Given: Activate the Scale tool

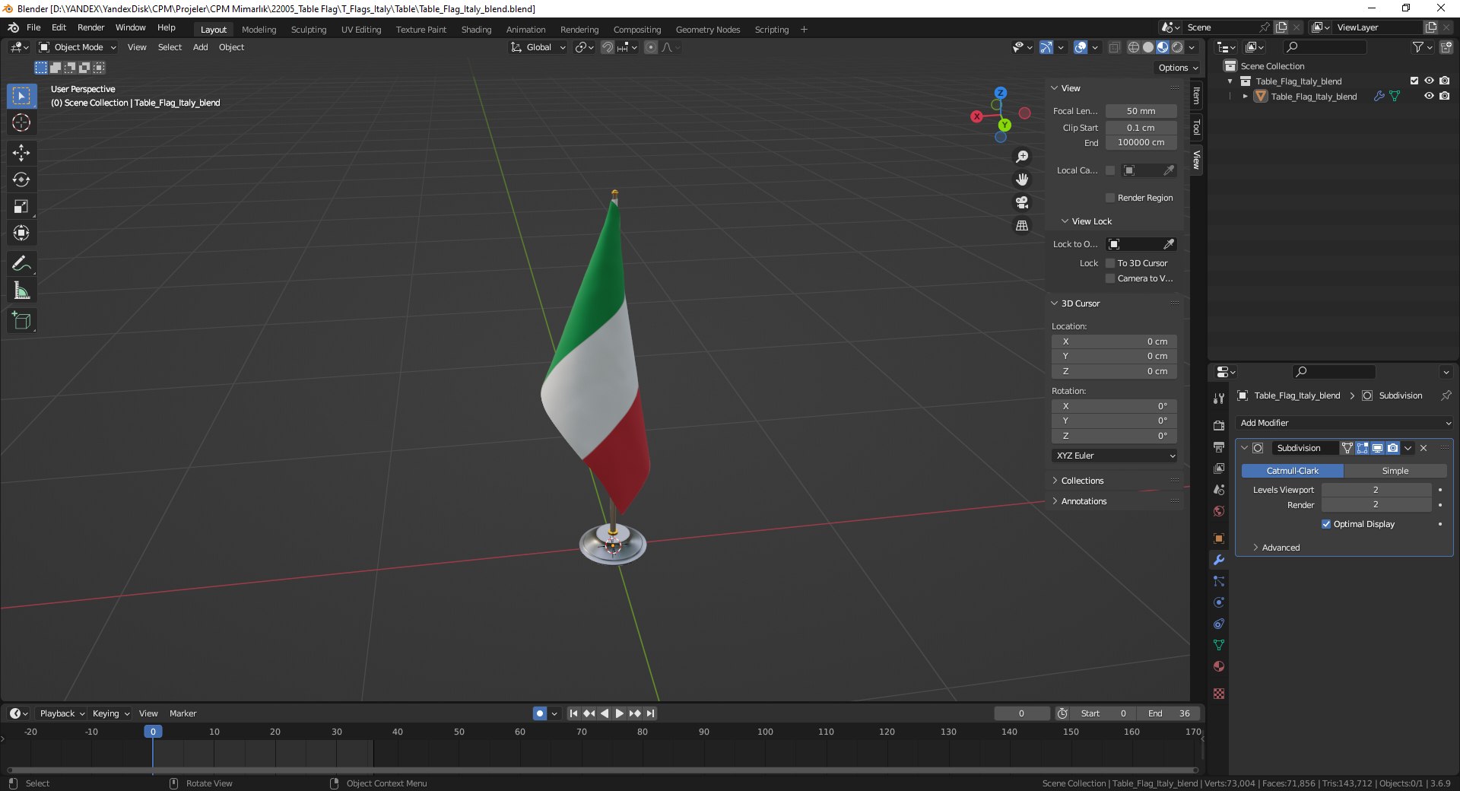Looking at the screenshot, I should [21, 206].
